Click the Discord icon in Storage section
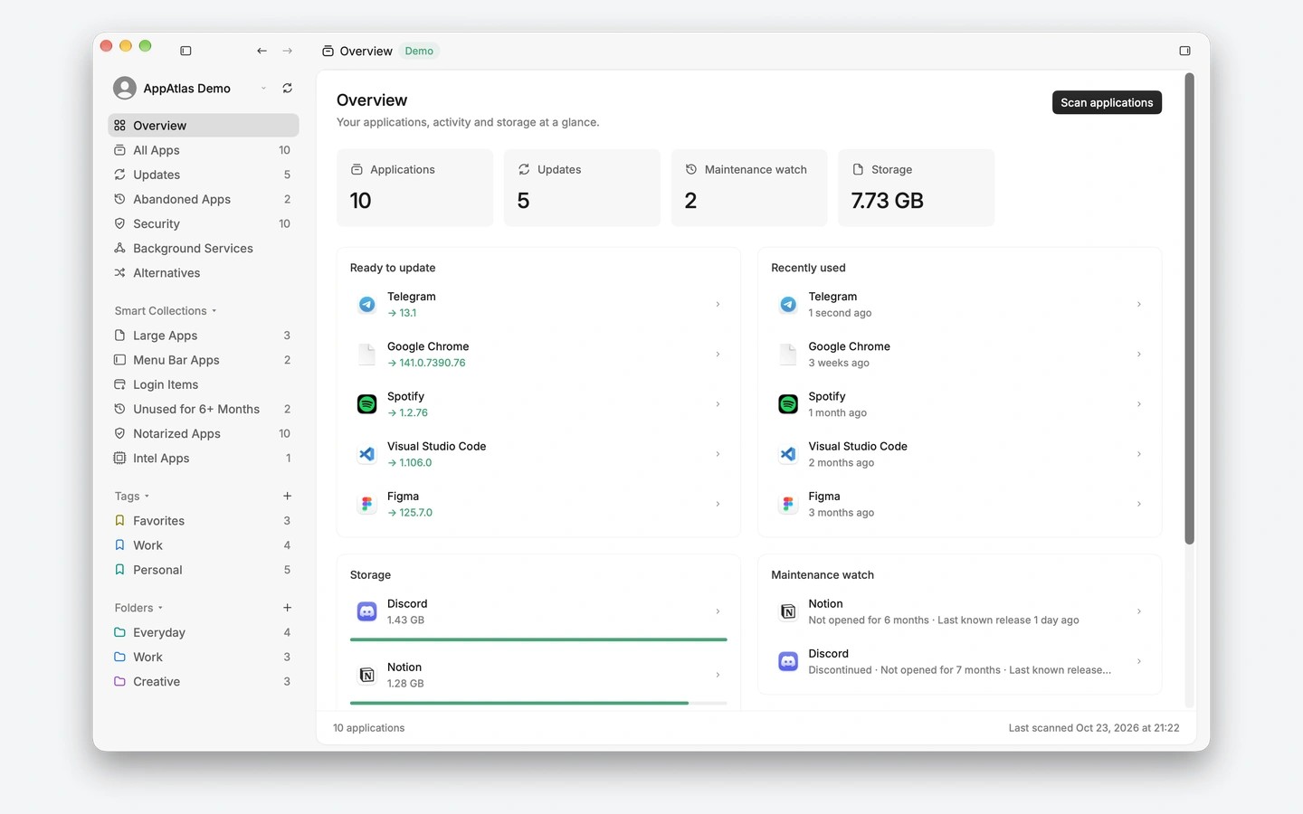1303x814 pixels. (366, 611)
